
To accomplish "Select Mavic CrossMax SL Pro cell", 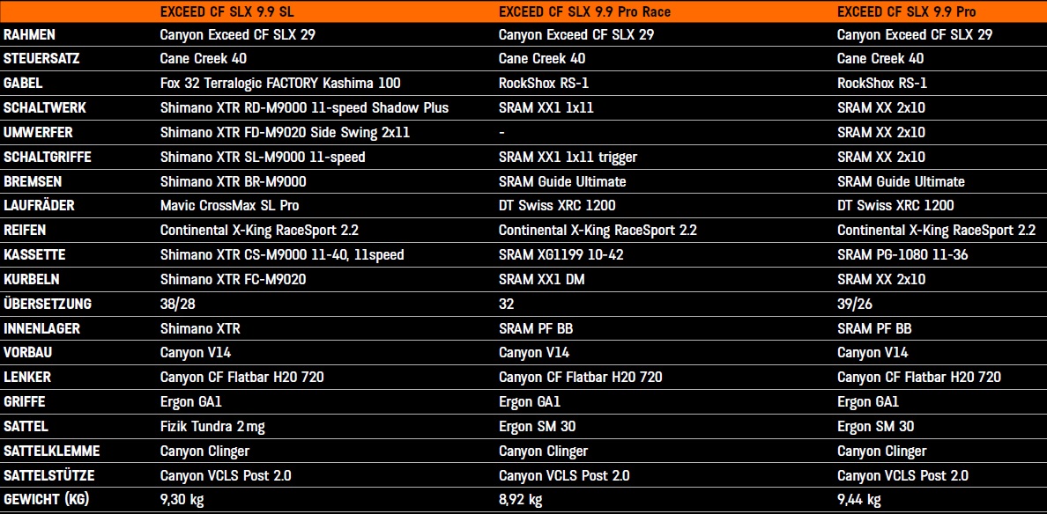I will click(230, 206).
